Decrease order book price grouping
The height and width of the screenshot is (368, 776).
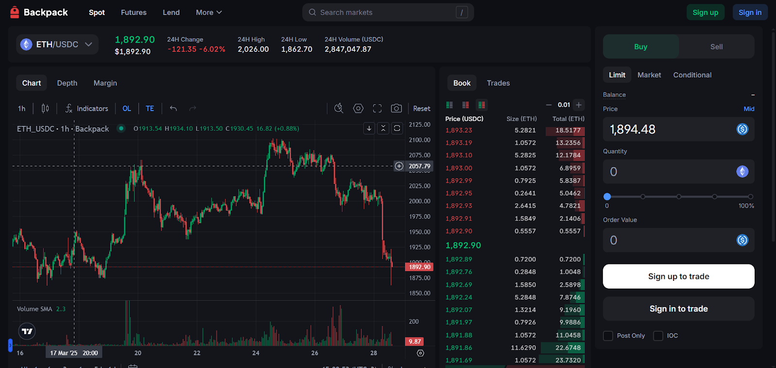click(549, 105)
